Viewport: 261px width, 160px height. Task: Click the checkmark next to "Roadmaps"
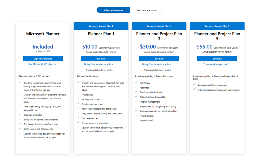[136, 87]
